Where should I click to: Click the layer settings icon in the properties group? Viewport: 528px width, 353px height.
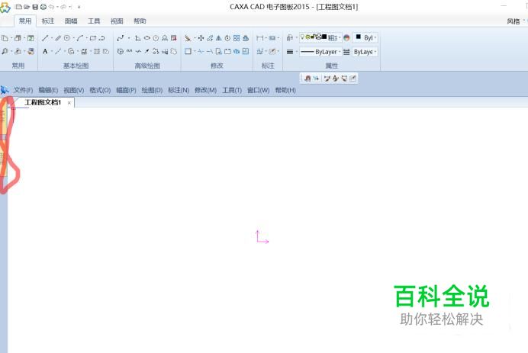pyautogui.click(x=290, y=37)
